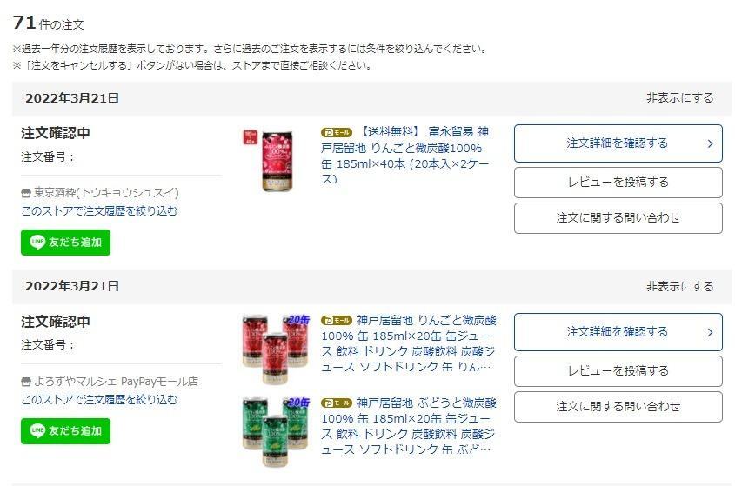Hide the second March 21 order
The height and width of the screenshot is (486, 735).
click(x=679, y=286)
